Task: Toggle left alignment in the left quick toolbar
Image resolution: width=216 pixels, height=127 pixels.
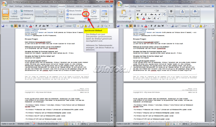Action: tap(16, 26)
